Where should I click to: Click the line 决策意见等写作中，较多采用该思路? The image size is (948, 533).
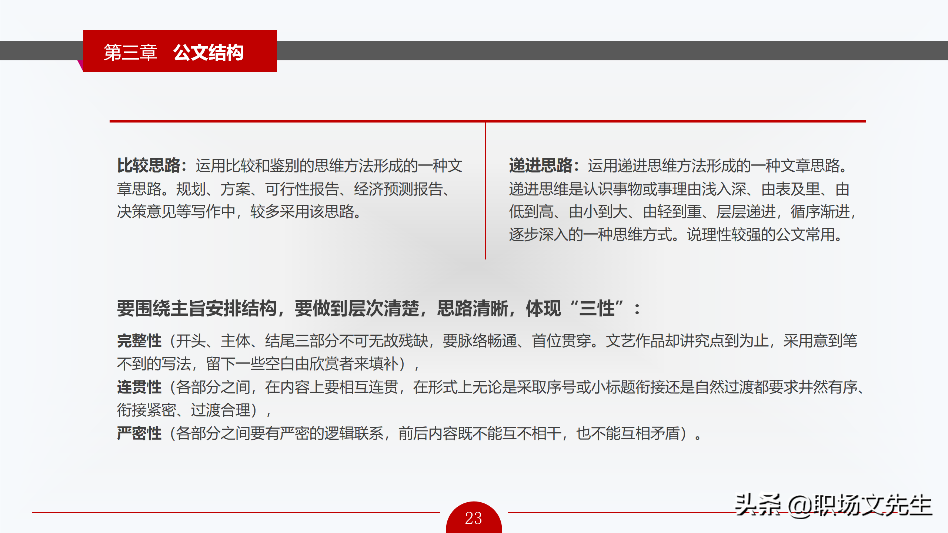(239, 212)
